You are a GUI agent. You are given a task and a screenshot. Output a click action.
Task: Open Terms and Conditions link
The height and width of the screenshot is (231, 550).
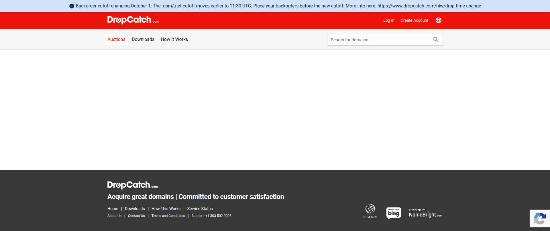tap(168, 216)
